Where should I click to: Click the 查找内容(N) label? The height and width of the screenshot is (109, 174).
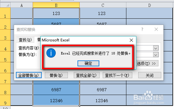click(x=29, y=48)
